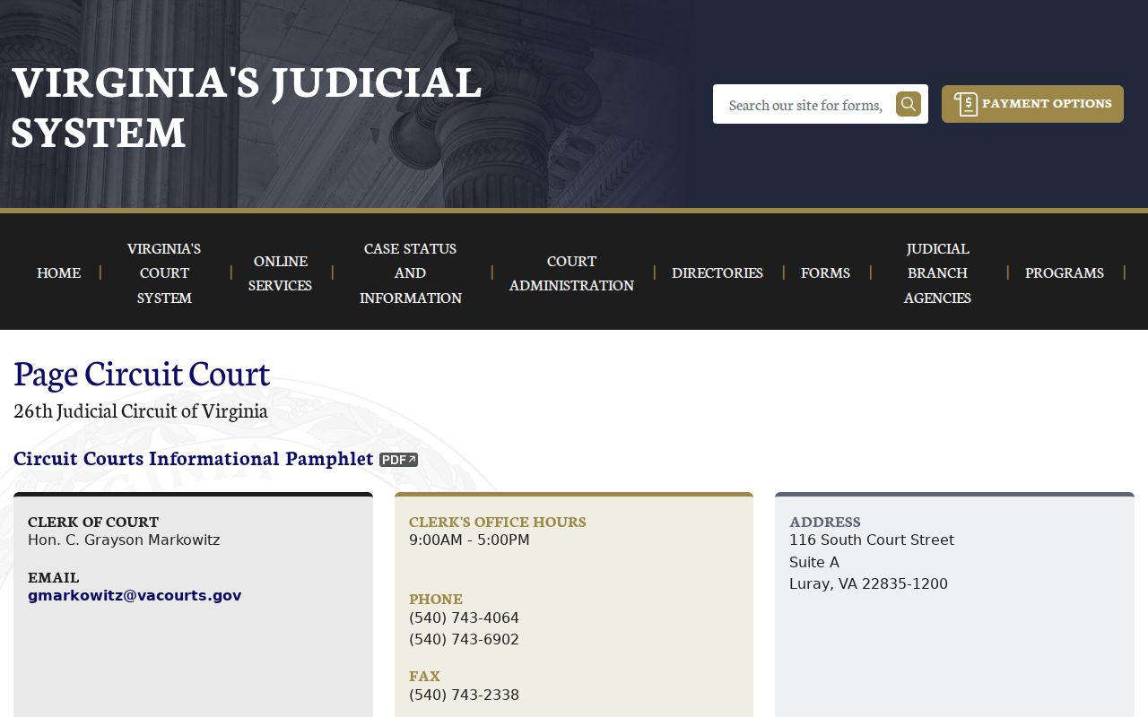Open Case Status and Information menu
The width and height of the screenshot is (1148, 717).
point(411,272)
